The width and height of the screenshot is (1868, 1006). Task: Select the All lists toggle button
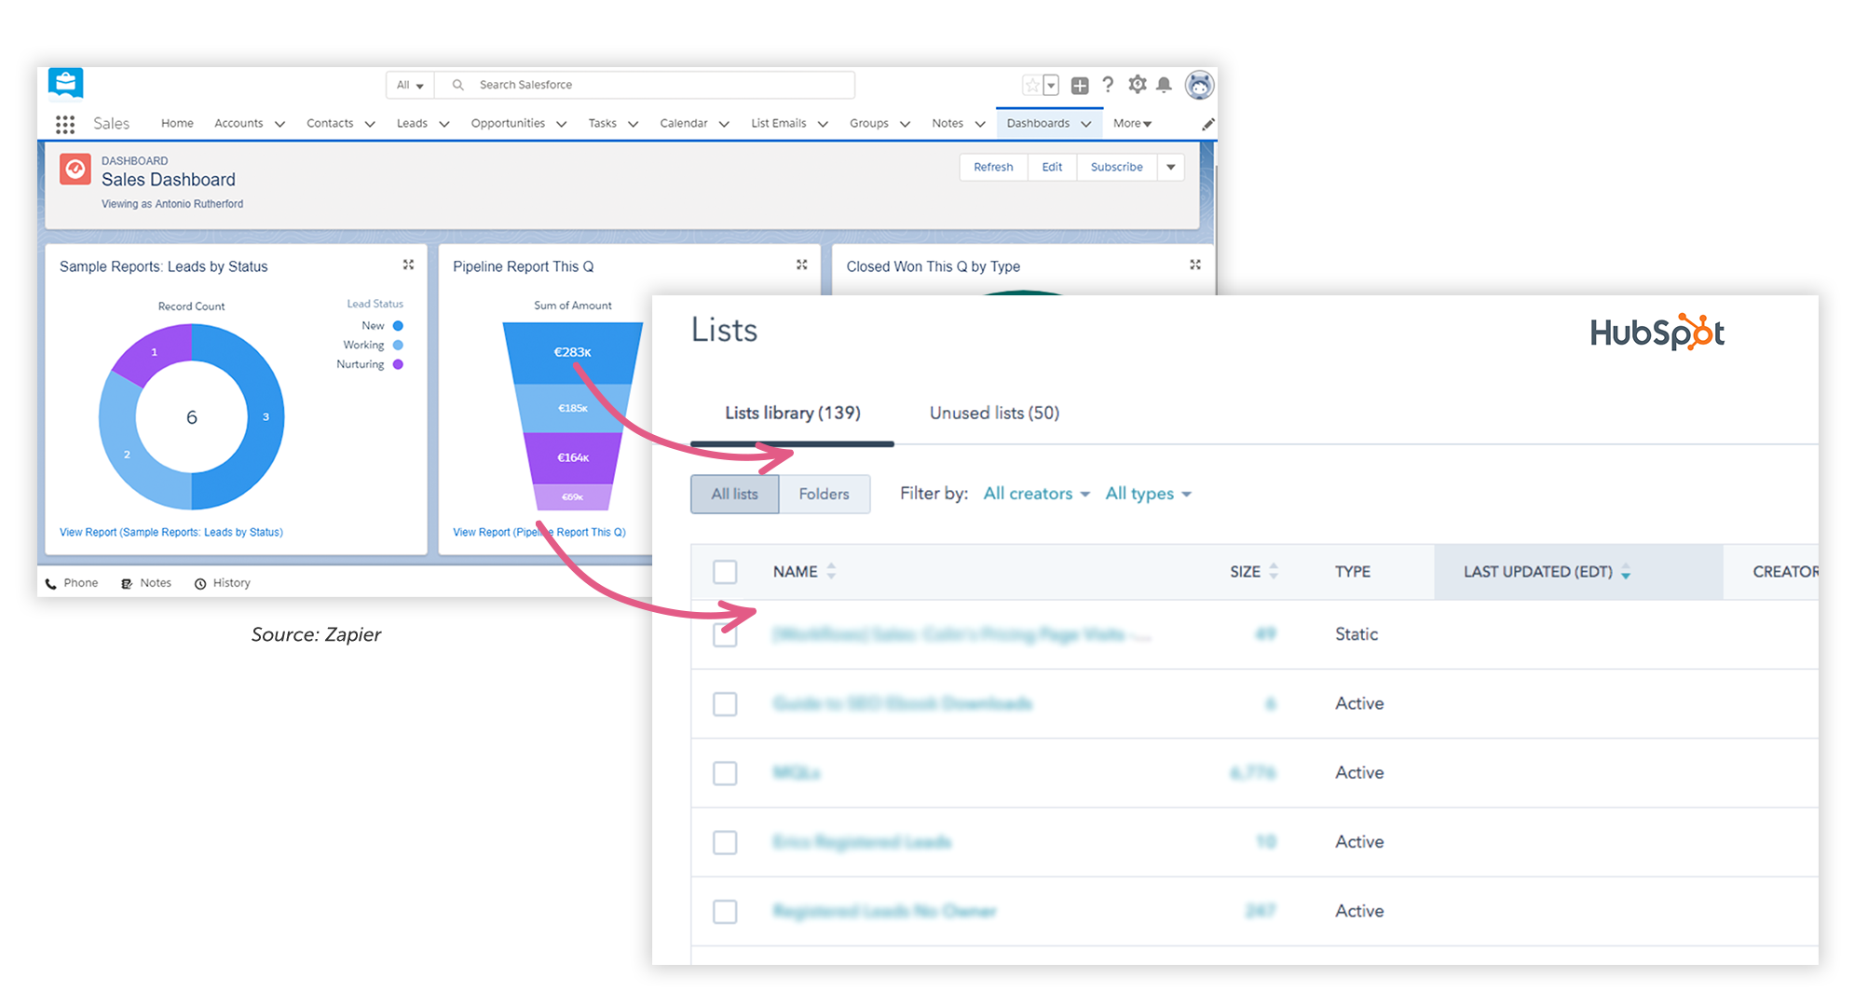734,494
